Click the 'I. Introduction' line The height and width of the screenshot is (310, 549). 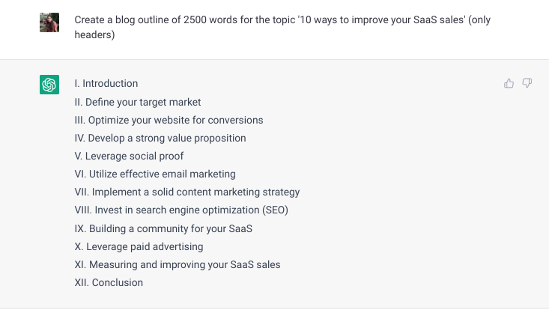(106, 84)
